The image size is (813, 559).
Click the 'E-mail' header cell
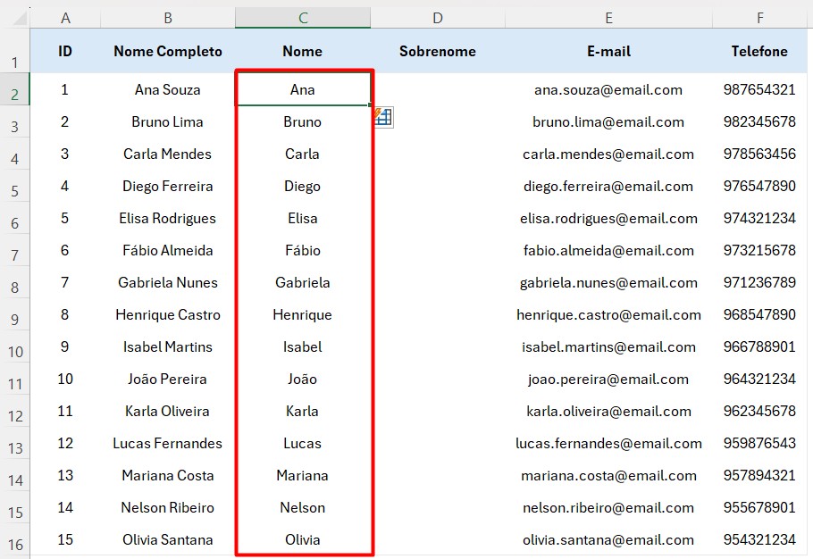coord(608,51)
